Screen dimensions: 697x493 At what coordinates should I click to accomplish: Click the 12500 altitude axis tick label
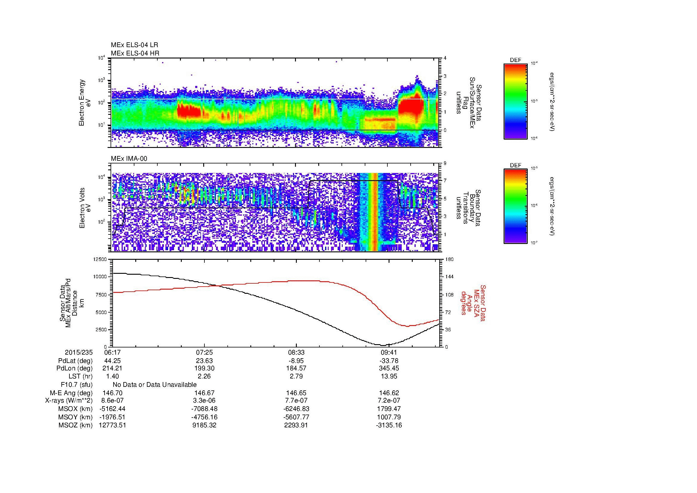pyautogui.click(x=100, y=259)
